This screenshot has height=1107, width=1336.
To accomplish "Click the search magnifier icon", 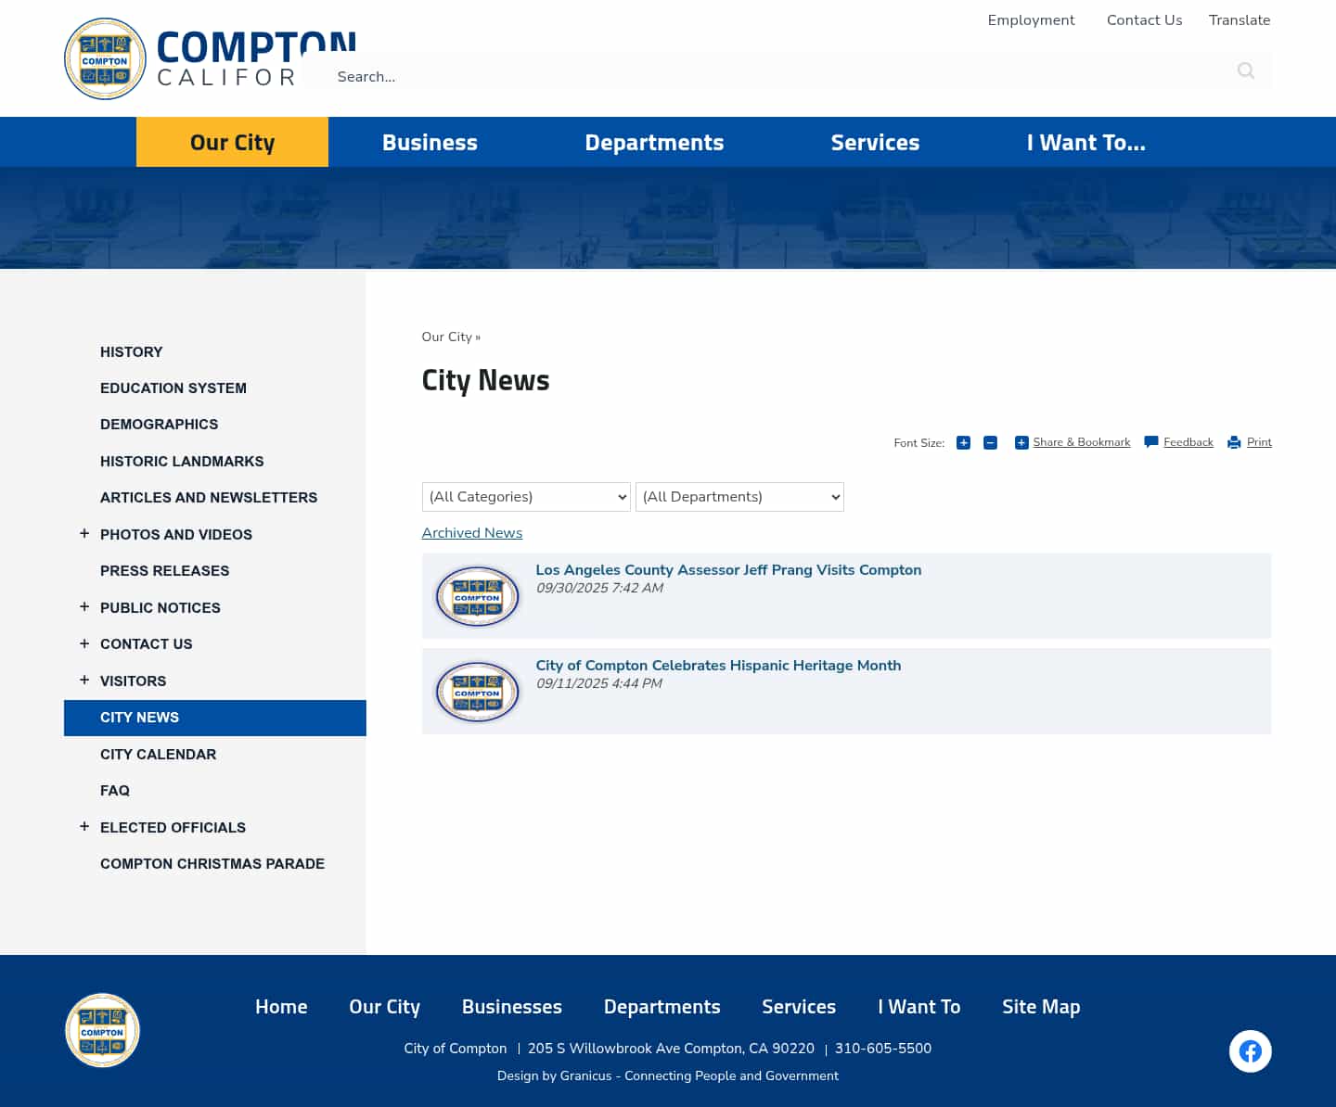I will (1246, 70).
